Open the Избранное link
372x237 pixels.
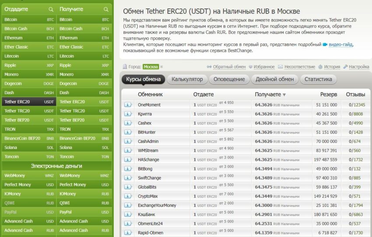[x=264, y=67]
